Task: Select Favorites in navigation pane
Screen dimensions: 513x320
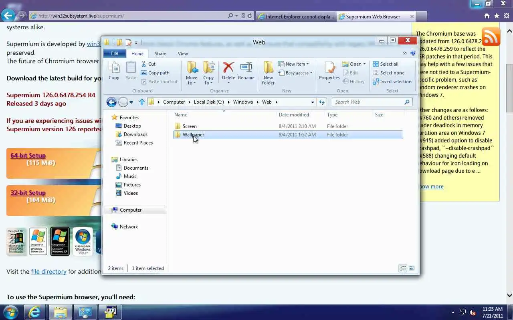Action: [129, 118]
